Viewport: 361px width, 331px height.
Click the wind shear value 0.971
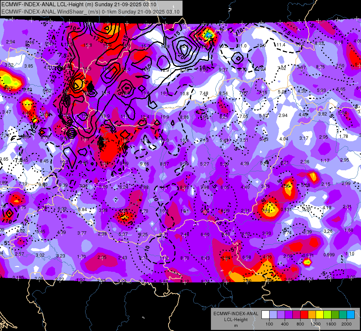(308, 256)
